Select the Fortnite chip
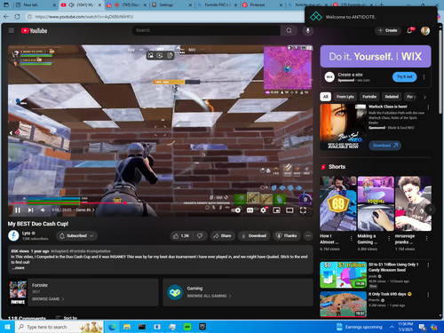 (369, 97)
